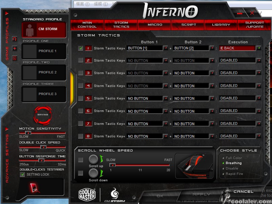This screenshot has width=272, height=204.
Task: Click the red number 6 tactic icon
Action: (x=88, y=111)
